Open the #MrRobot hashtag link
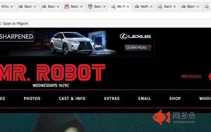Viewport: 211px width, 132px height. [191, 76]
